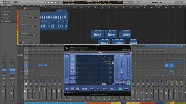Viewport: 186px width, 104px height.
Task: Toggle the blue highlighted Tracks toolbar icon
Action: tap(44, 6)
